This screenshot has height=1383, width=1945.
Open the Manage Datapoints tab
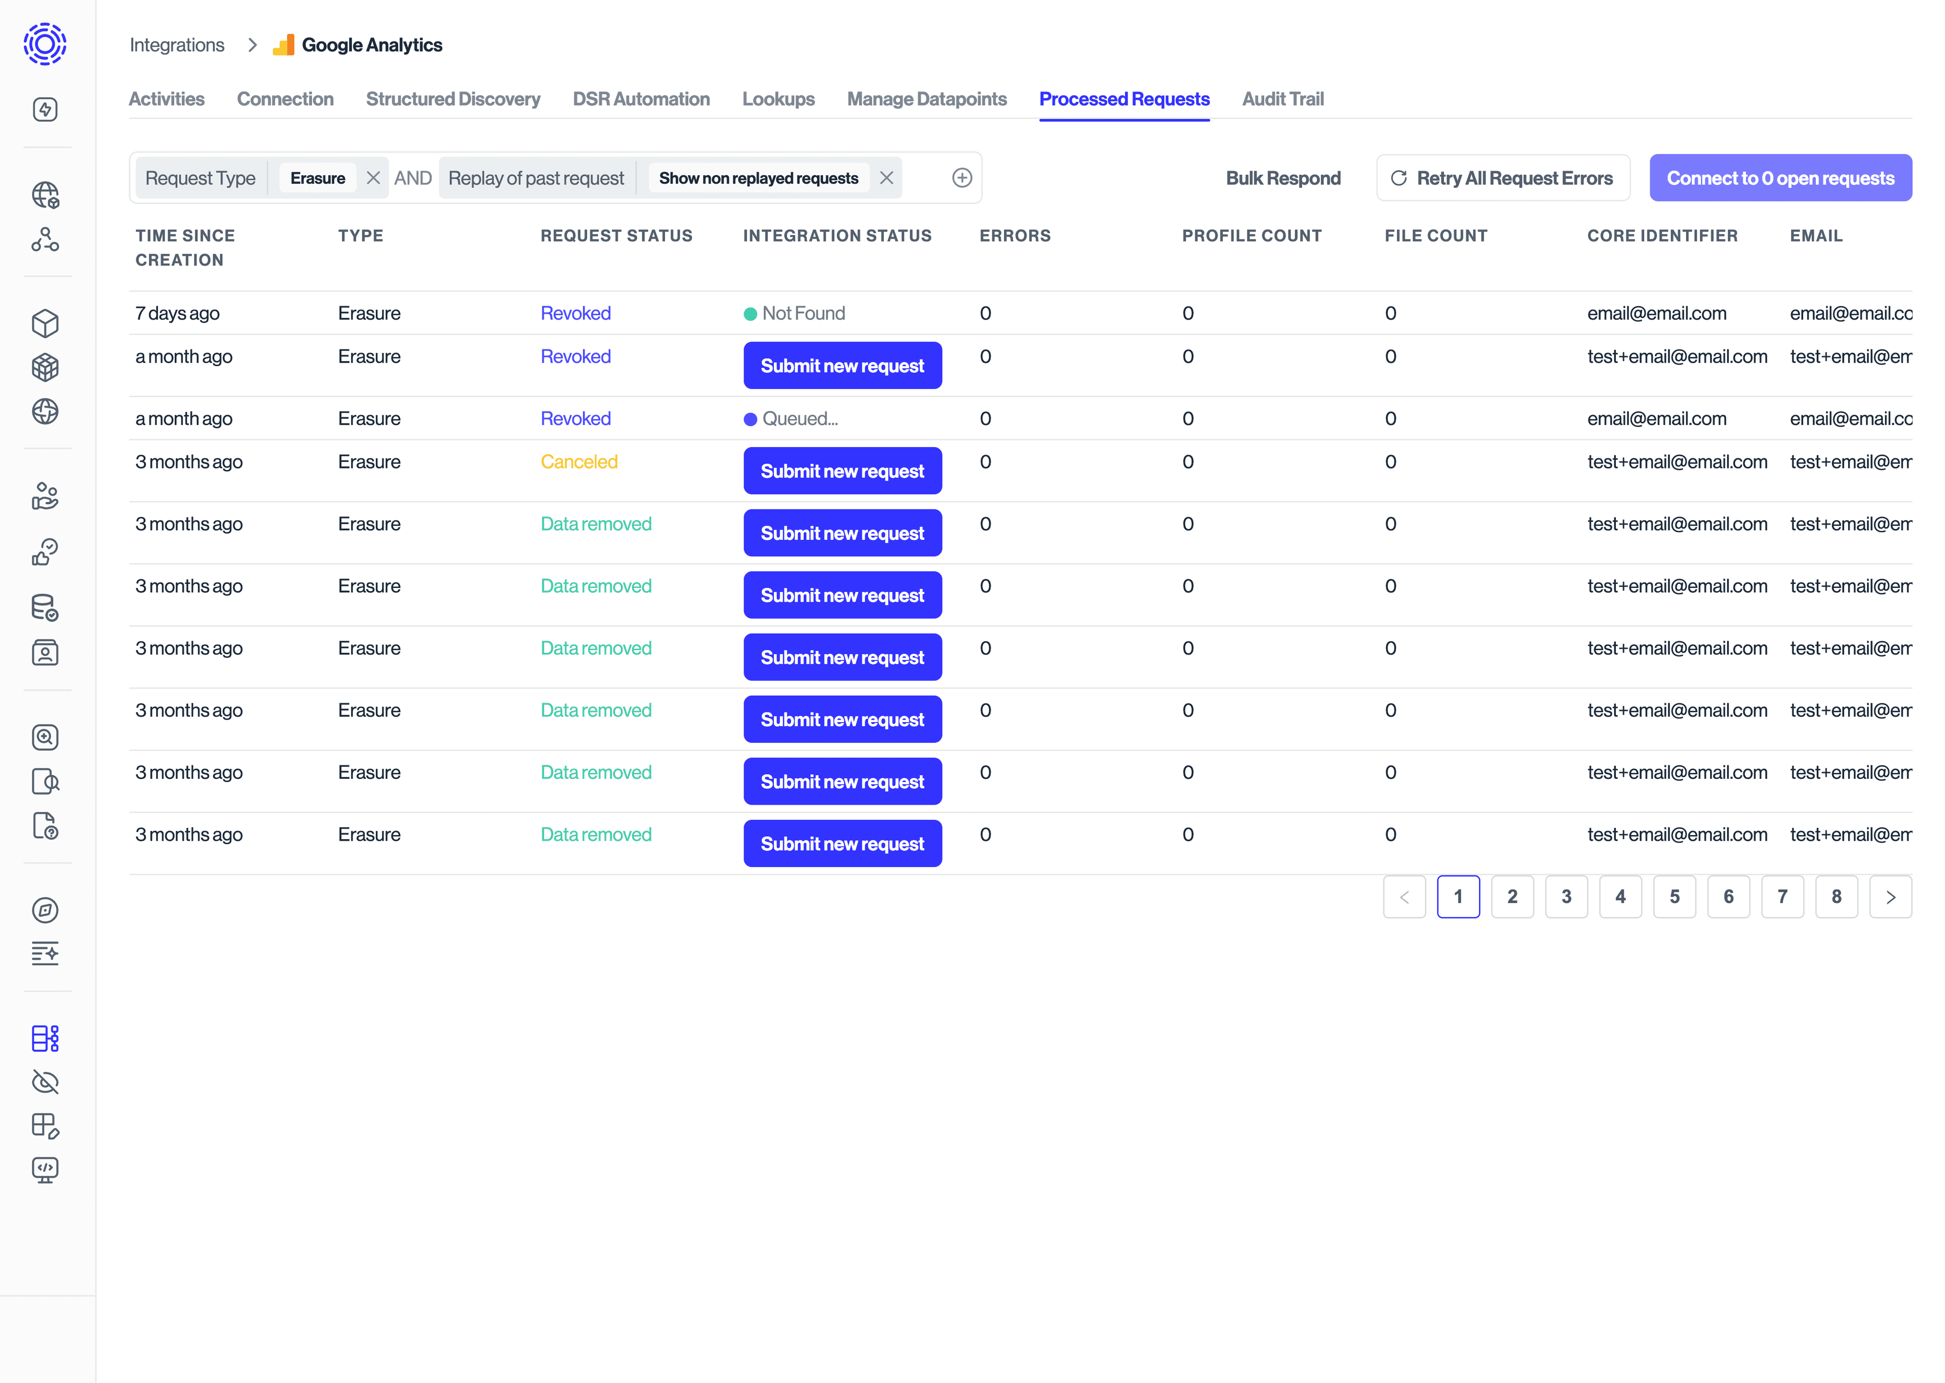click(x=926, y=99)
